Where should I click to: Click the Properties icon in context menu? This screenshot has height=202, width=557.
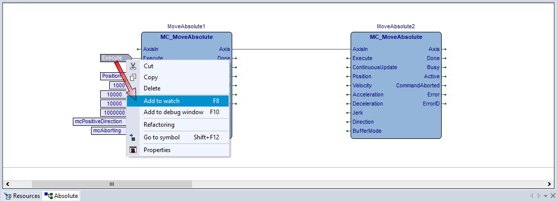133,150
